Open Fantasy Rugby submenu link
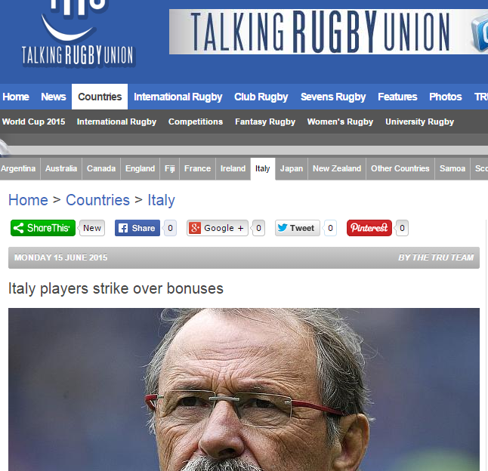 click(265, 122)
